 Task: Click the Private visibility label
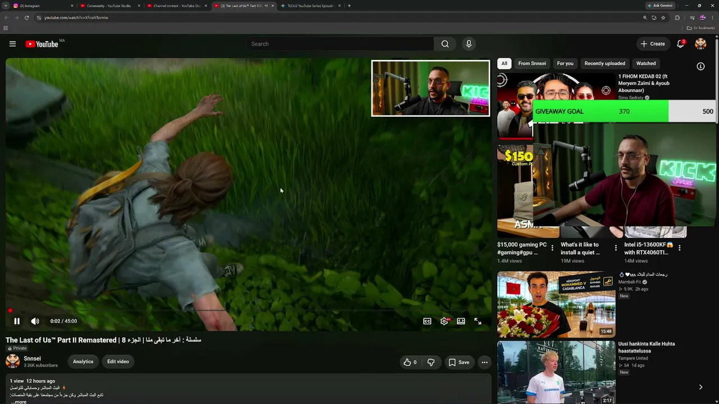click(x=17, y=348)
